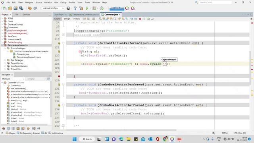
Task: Collapse the jButton1ActionPerformed method fold
Action: 63,43
